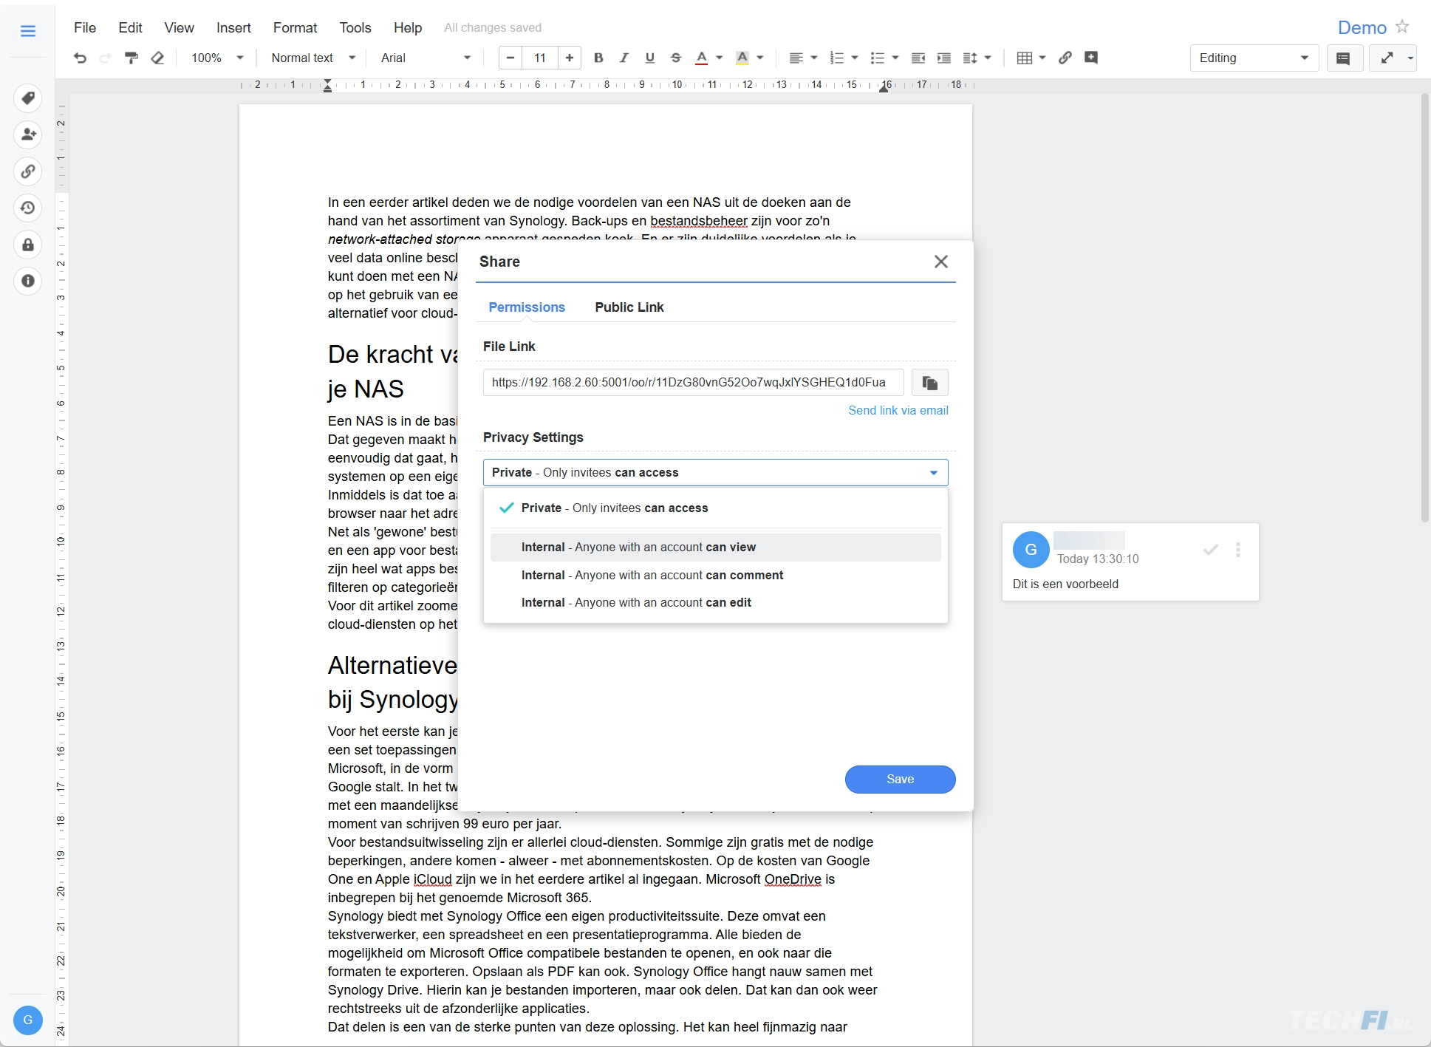Click Send link via email

tap(898, 410)
